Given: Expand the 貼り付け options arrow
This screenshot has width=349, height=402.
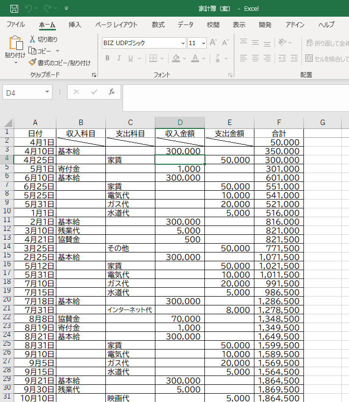Looking at the screenshot, I should tap(16, 62).
